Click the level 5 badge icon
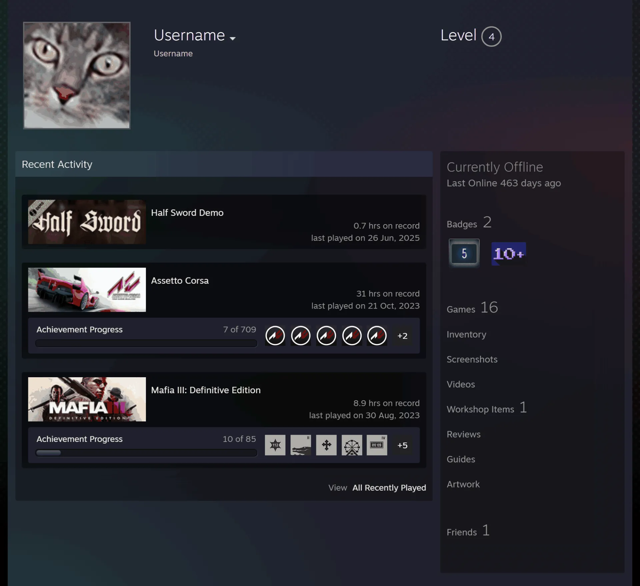Viewport: 640px width, 586px height. pos(464,253)
